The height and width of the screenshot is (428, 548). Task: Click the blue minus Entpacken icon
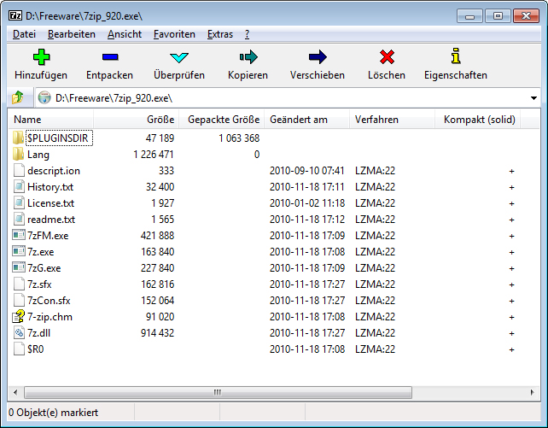click(x=110, y=57)
